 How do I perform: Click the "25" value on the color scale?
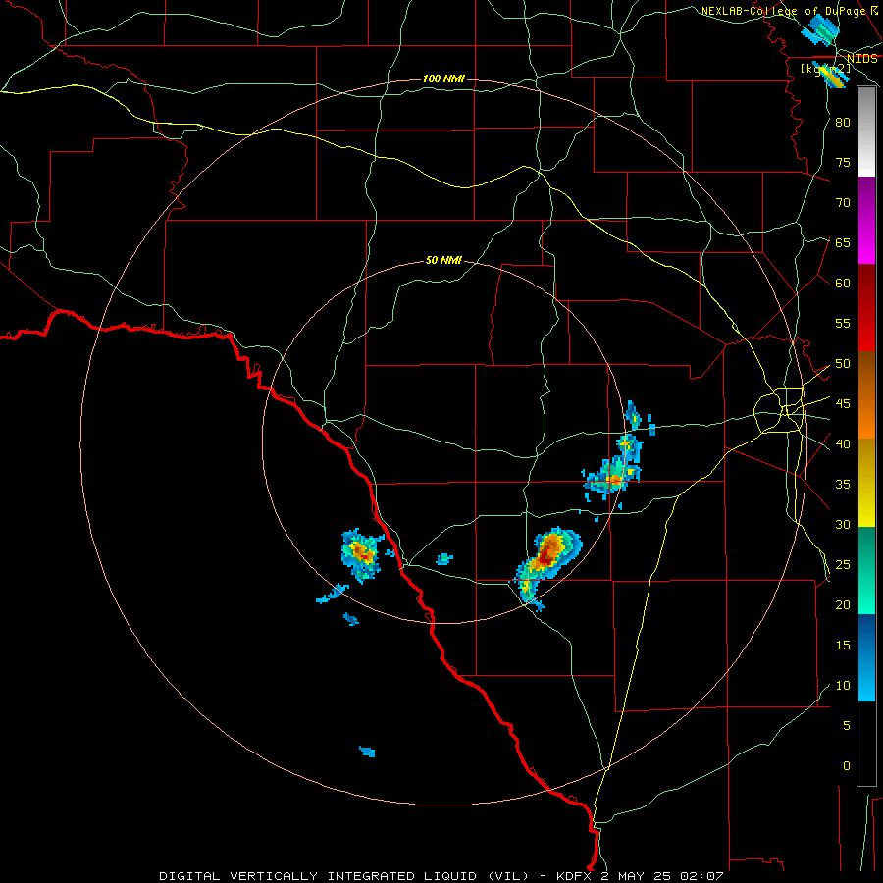coord(843,565)
